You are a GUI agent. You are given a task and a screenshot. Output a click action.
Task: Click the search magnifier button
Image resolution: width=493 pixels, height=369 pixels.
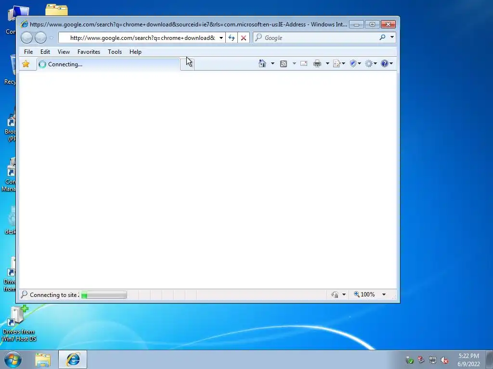click(x=382, y=37)
